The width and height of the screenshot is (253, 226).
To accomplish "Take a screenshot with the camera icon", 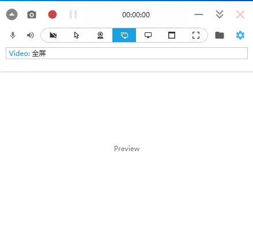I will (32, 14).
